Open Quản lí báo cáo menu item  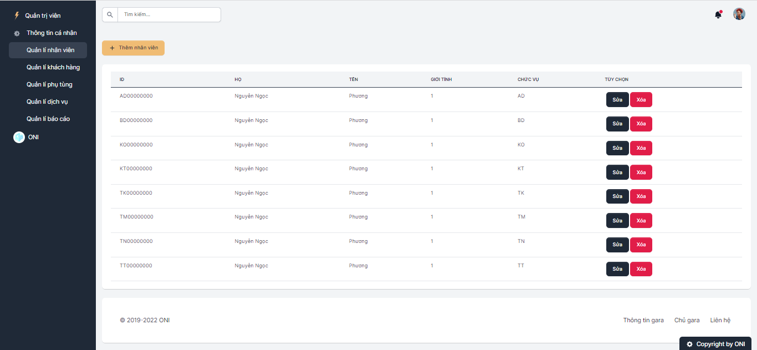pyautogui.click(x=48, y=119)
